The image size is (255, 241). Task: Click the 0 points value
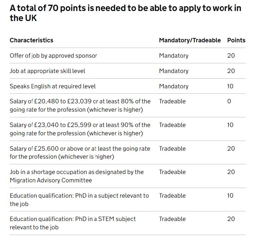click(229, 101)
